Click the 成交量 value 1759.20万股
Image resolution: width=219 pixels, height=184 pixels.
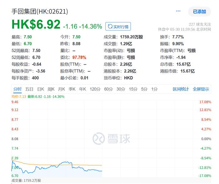coord(131,37)
